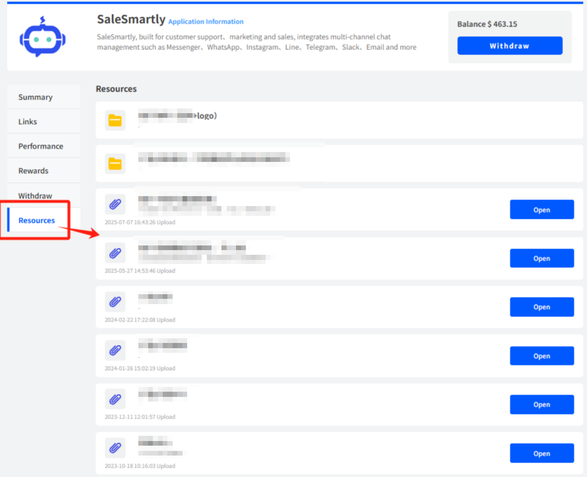Open the resource uploaded 2025-07-07 16:43:26
Screen dimensions: 587x477
click(x=542, y=209)
